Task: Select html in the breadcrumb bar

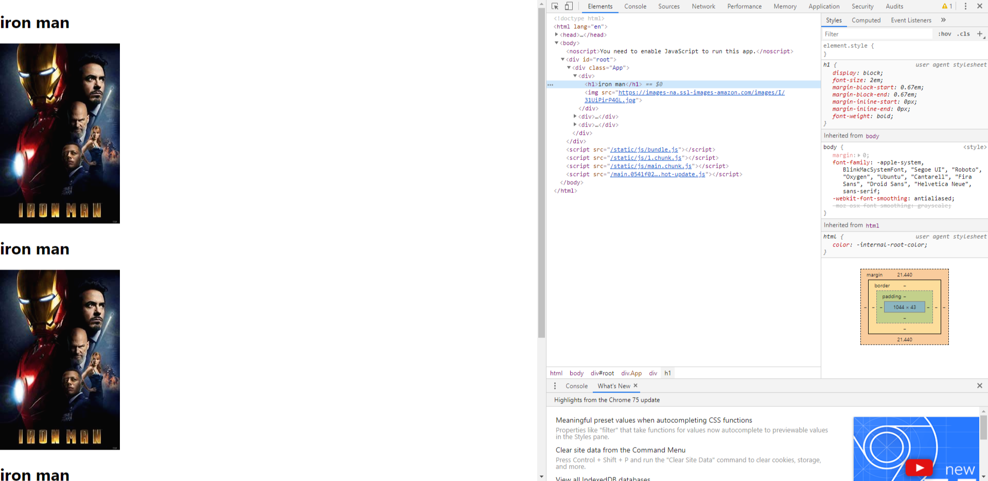Action: pyautogui.click(x=556, y=373)
